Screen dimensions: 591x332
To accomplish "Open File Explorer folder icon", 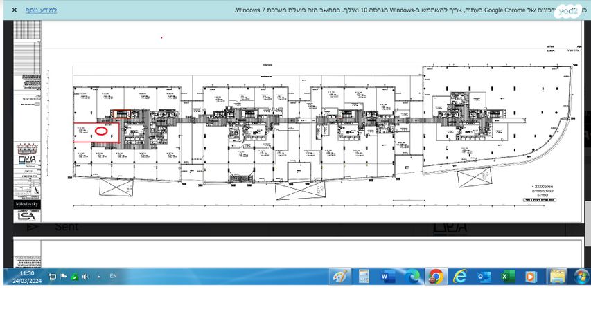I will (558, 277).
